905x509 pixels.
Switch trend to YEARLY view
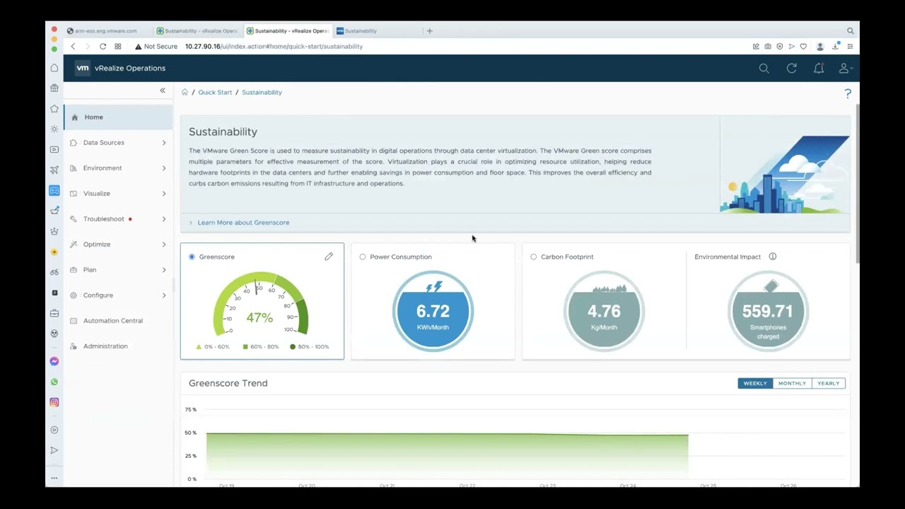click(829, 383)
